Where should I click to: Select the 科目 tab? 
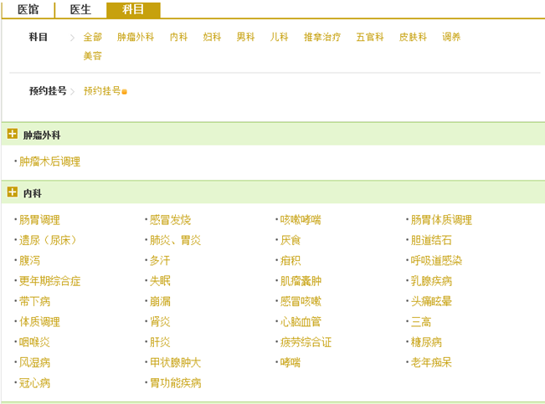click(133, 10)
